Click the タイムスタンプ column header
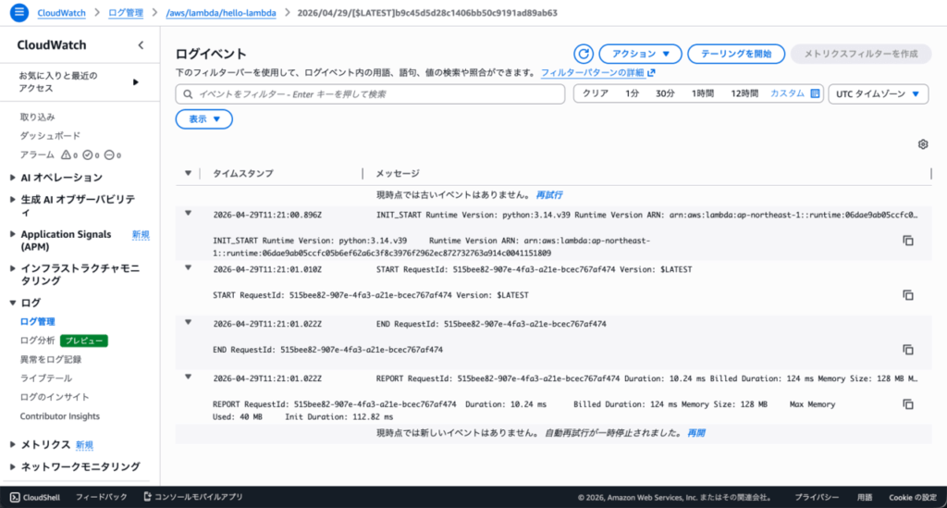This screenshot has height=508, width=947. tap(243, 173)
